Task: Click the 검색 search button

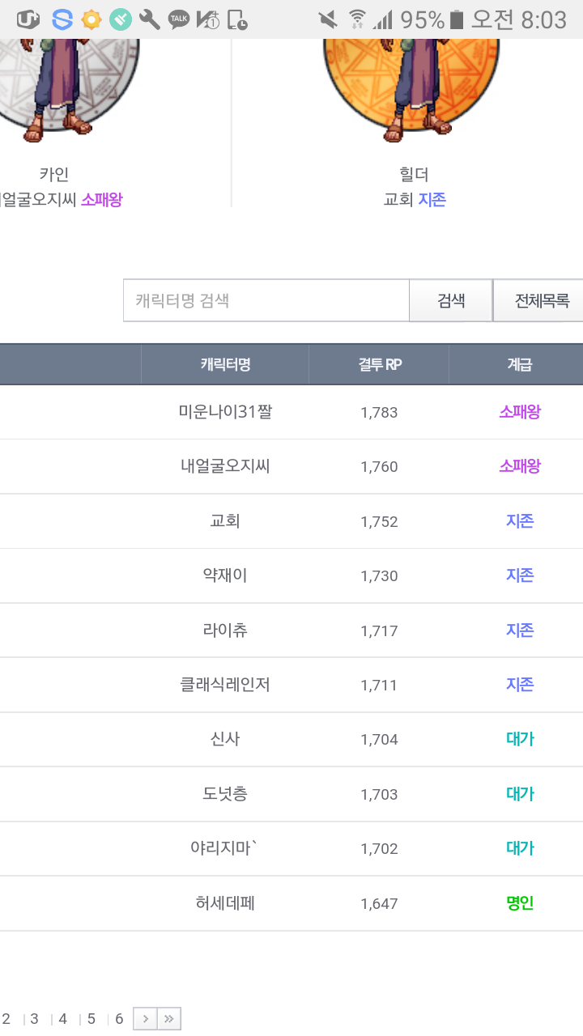Action: pyautogui.click(x=451, y=301)
